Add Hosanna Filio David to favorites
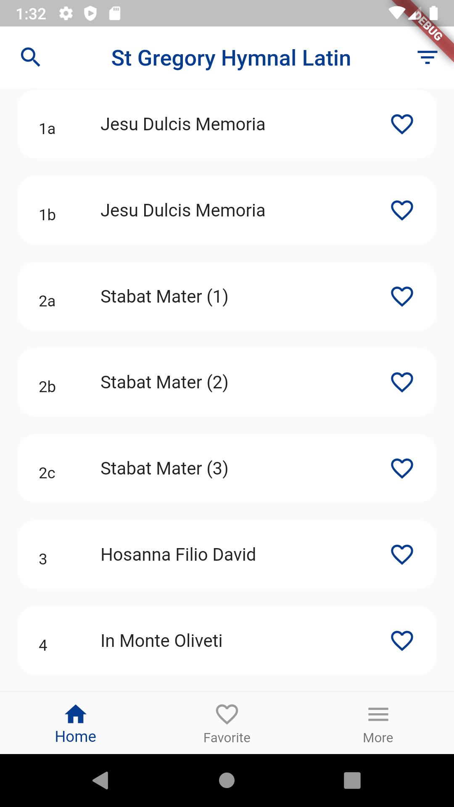Screen dimensions: 454x807 (402, 555)
